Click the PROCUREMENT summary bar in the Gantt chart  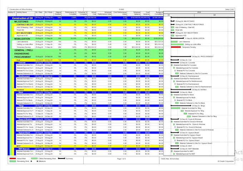181,57
